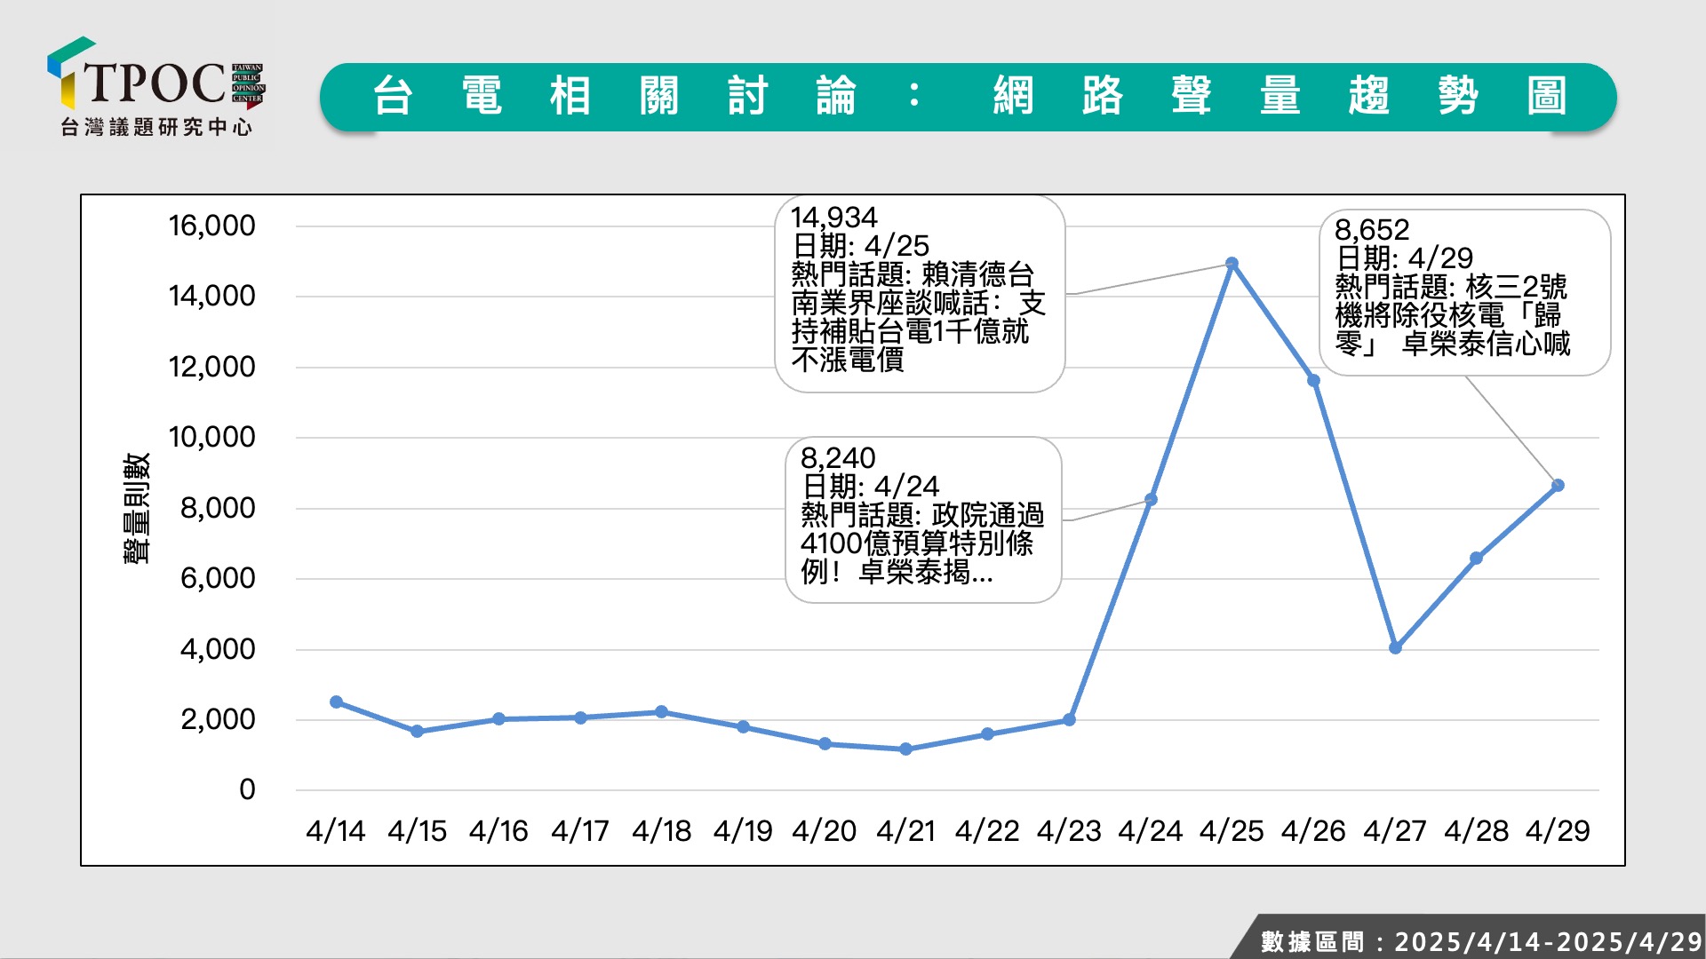Click the 4/25 peak data point
This screenshot has width=1706, height=959.
[x=1232, y=264]
